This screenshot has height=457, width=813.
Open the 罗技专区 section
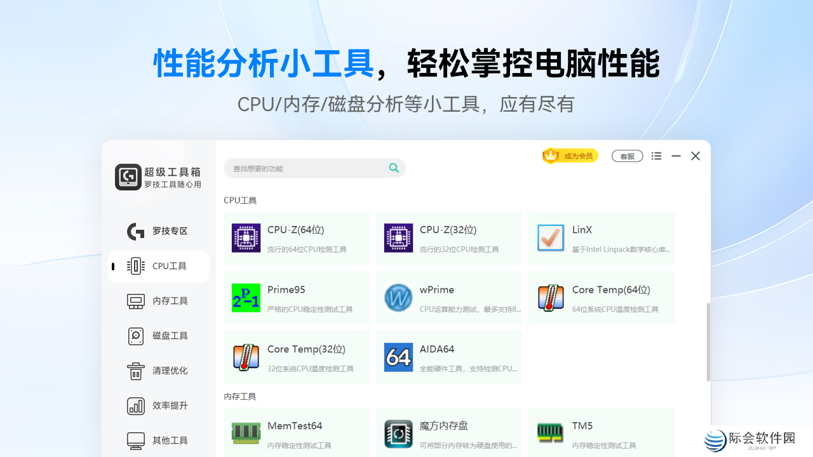click(x=158, y=231)
